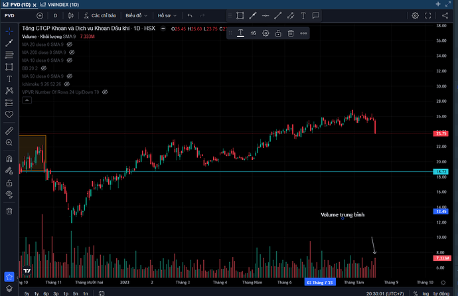Click the ruler measure tool
Screen dimensions: 458x296
click(x=9, y=129)
